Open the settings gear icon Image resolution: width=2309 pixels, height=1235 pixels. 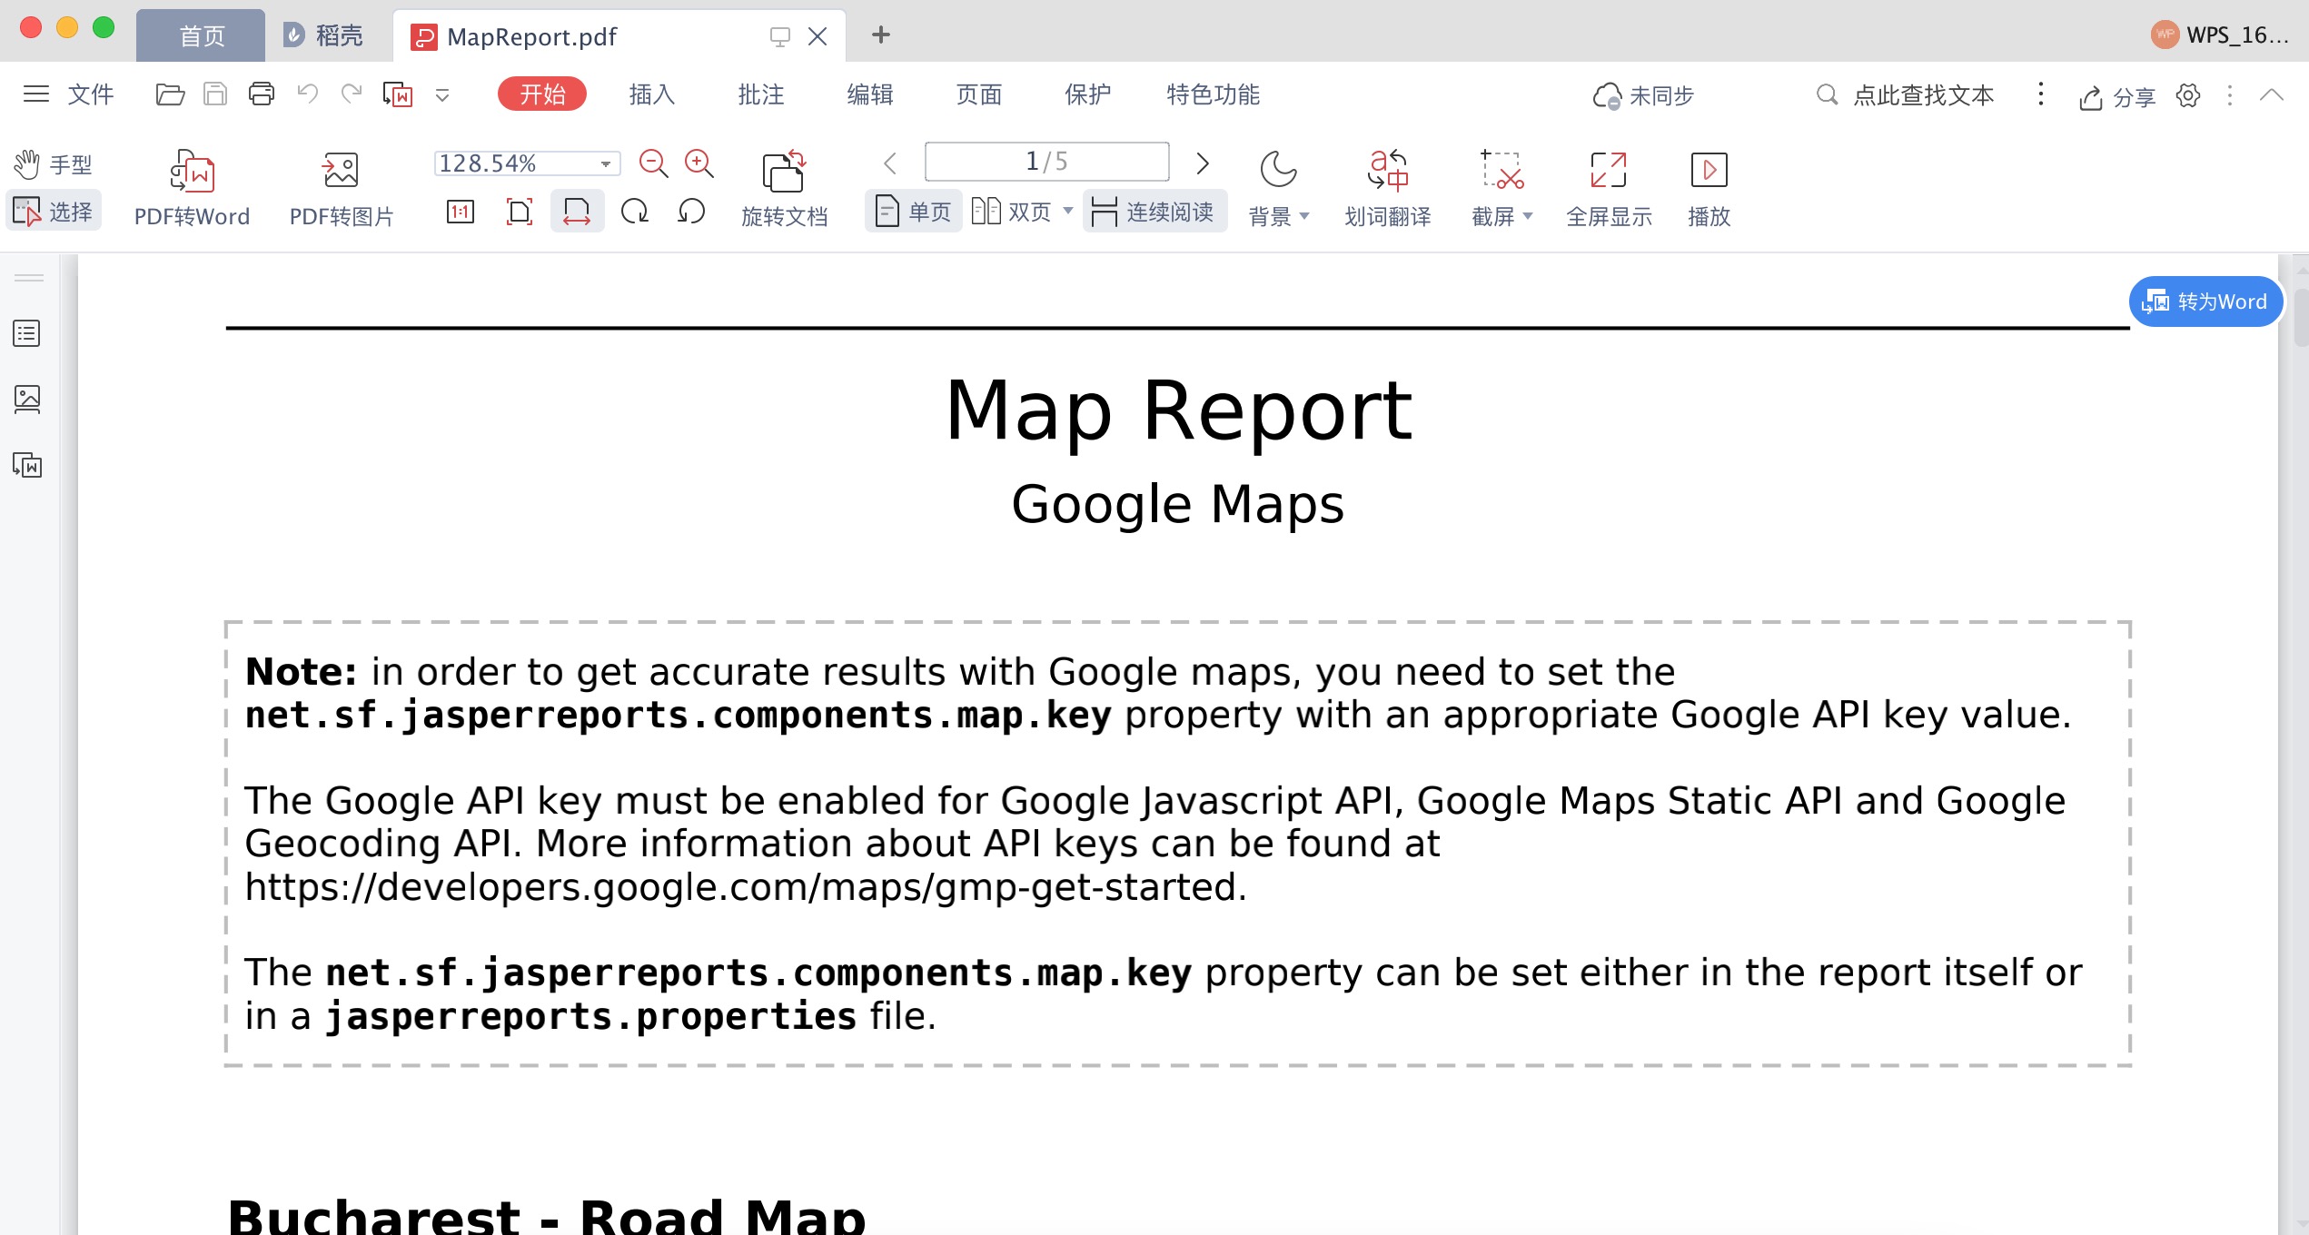coord(2188,95)
